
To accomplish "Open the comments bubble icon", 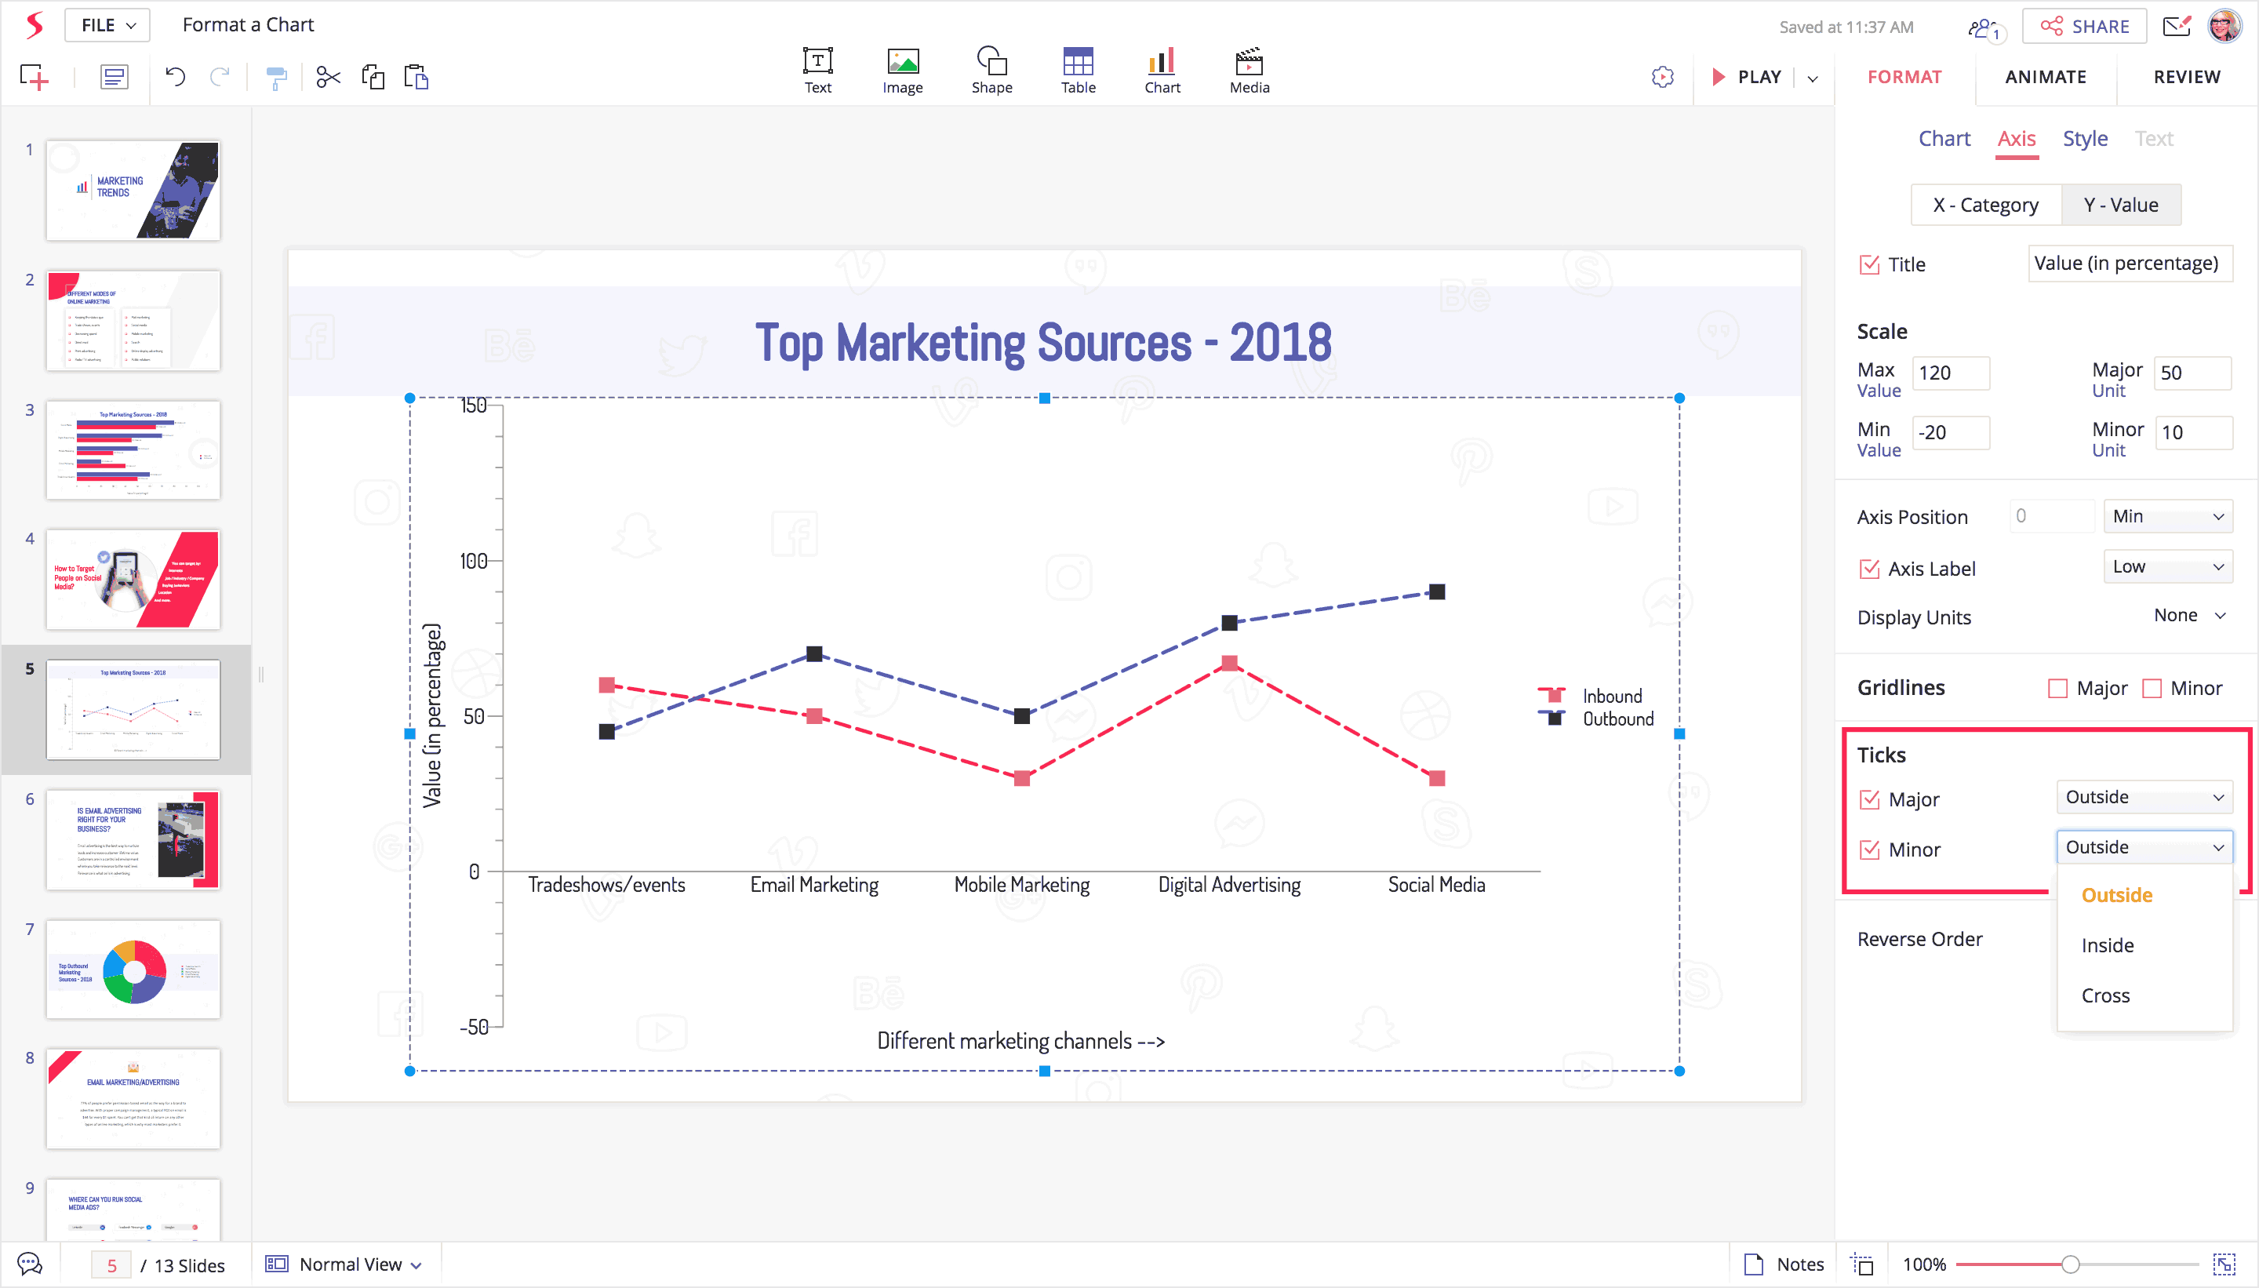I will click(x=30, y=1264).
